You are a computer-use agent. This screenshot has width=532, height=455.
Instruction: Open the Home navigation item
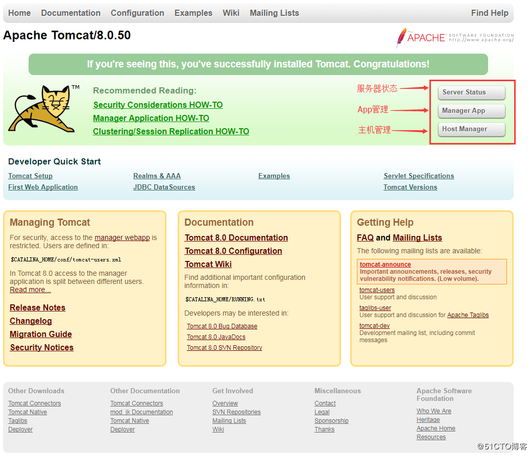[19, 13]
